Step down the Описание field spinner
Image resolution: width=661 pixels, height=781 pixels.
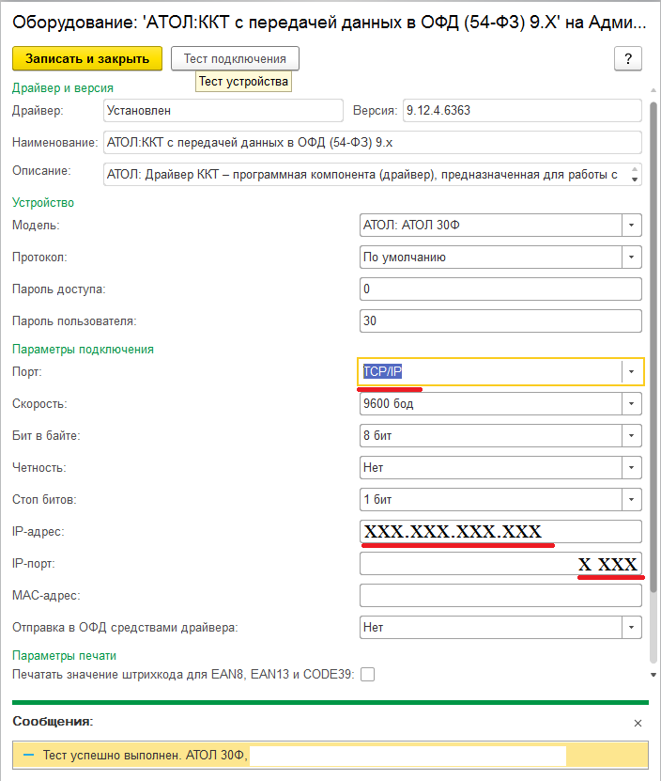pos(635,180)
